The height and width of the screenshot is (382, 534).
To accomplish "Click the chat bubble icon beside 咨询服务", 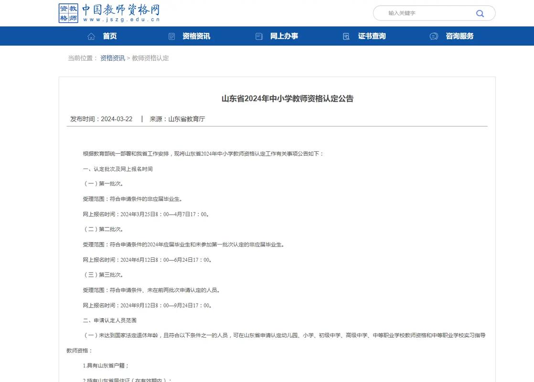I will [434, 36].
